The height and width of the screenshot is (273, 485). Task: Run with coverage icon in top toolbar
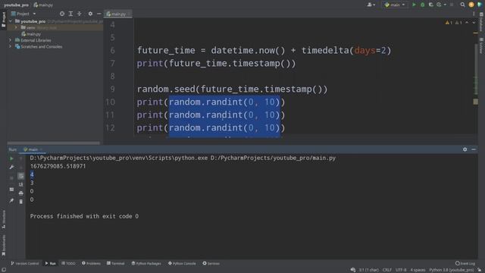point(431,5)
